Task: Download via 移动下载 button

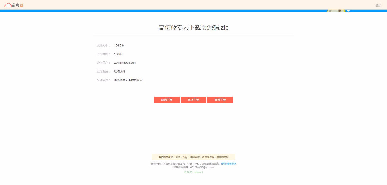Action: pos(193,100)
